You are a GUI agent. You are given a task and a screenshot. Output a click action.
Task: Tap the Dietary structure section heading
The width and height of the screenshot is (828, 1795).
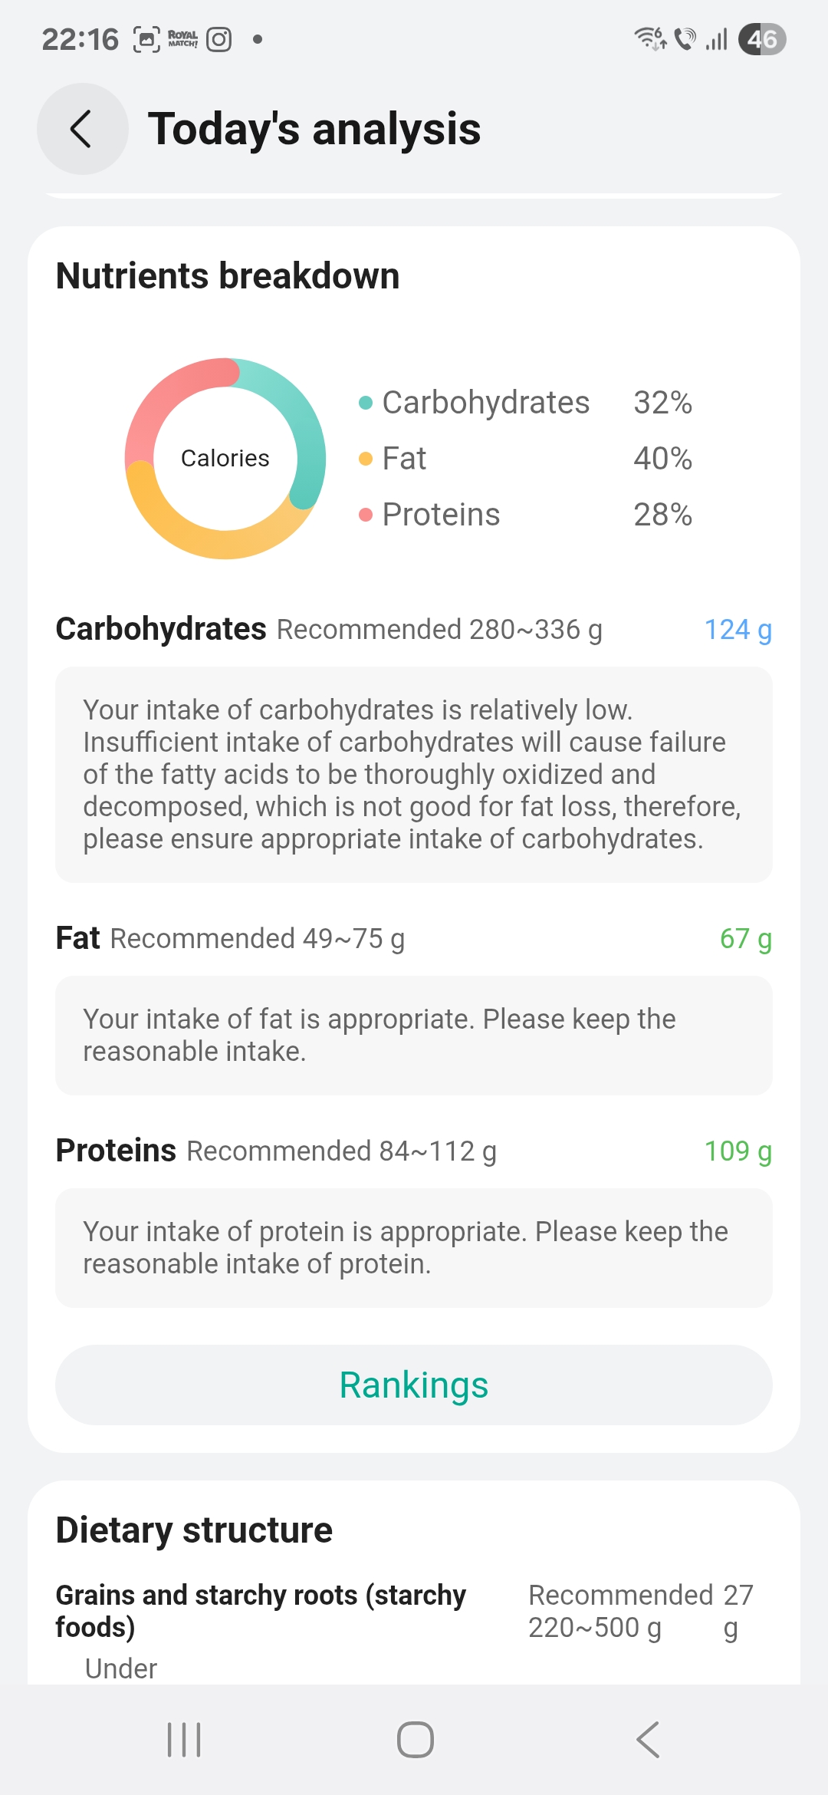(x=194, y=1530)
